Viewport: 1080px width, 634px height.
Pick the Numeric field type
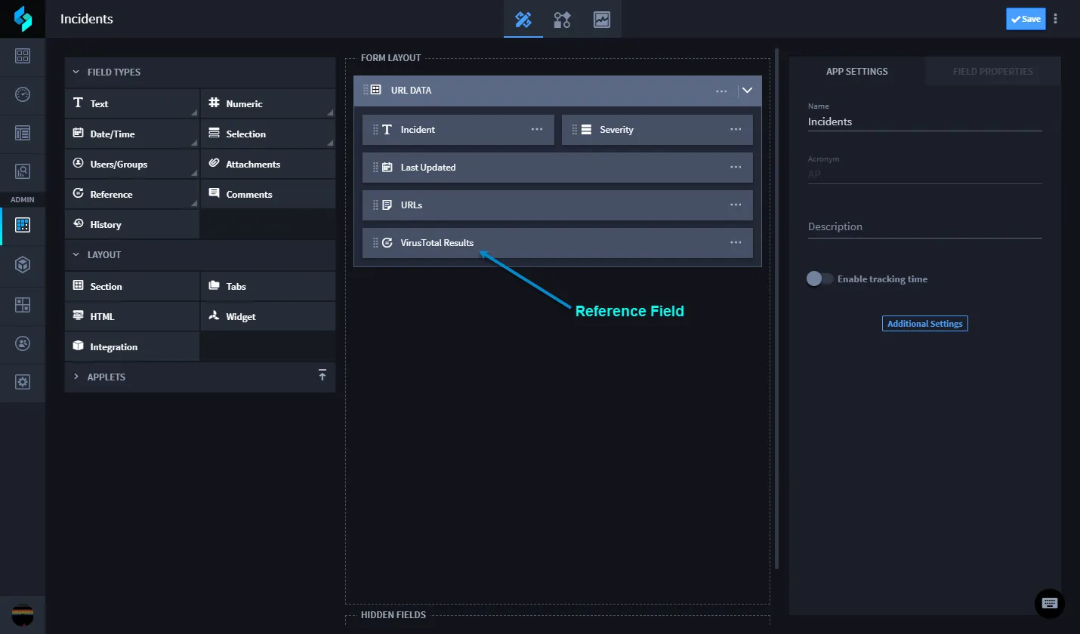point(268,103)
